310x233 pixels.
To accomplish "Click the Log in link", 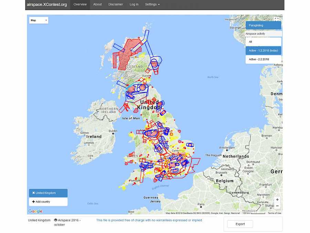I will coord(134,4).
